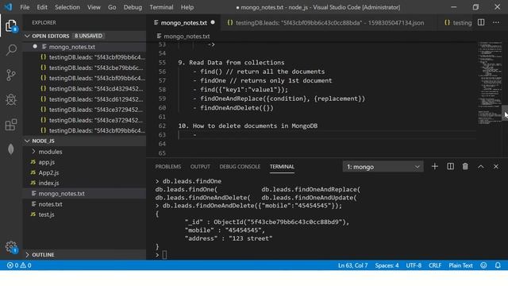Open the Edit menu
The height and width of the screenshot is (286, 508).
(42, 7)
